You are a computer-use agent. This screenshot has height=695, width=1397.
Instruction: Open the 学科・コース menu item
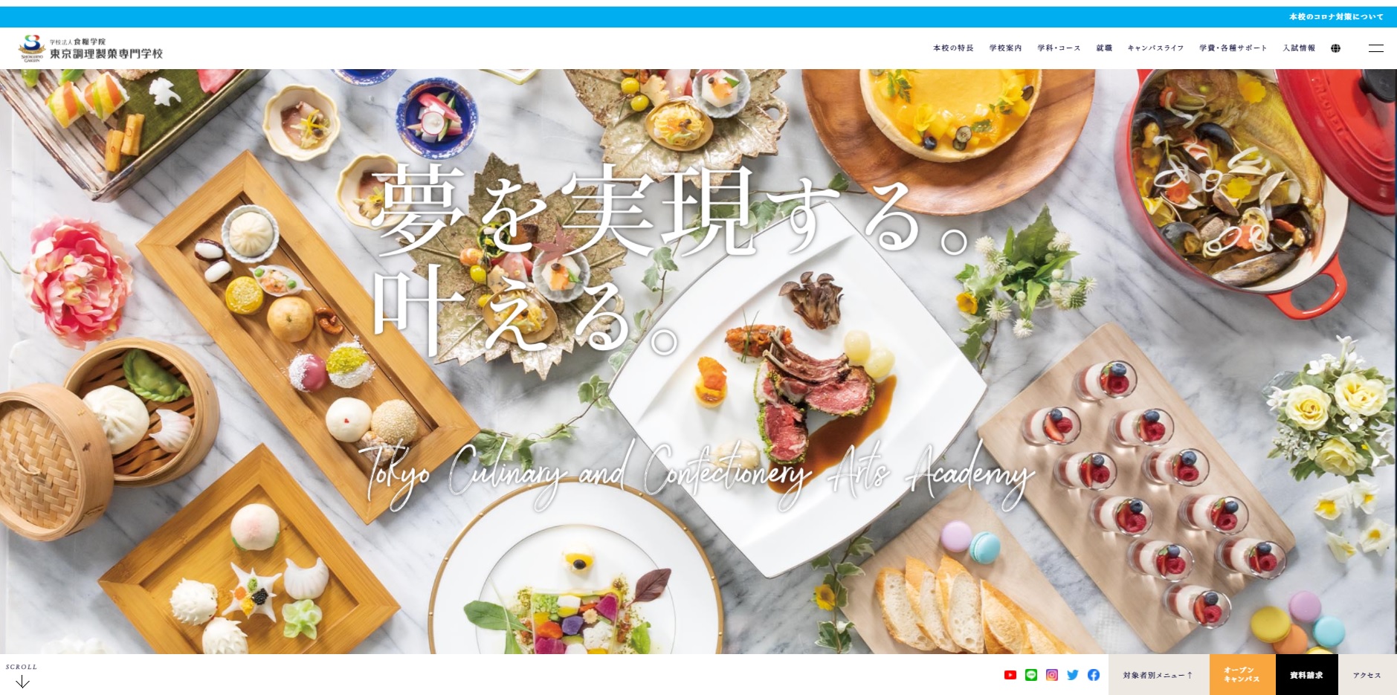click(1059, 48)
